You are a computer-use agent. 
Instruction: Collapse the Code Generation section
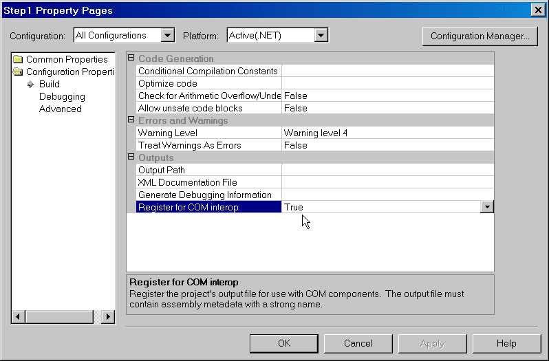tap(131, 58)
